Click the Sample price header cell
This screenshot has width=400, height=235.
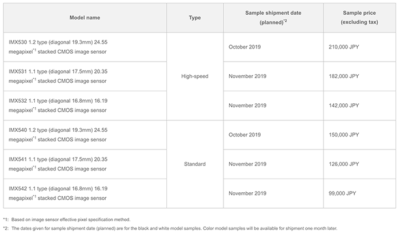(x=359, y=18)
